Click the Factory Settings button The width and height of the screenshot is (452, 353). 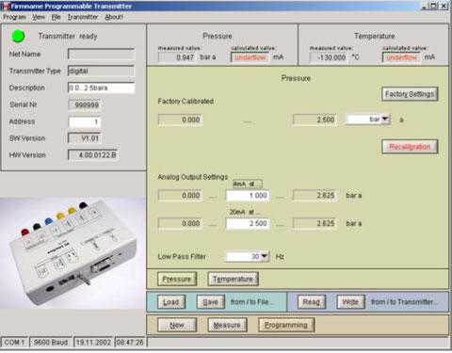pyautogui.click(x=410, y=94)
